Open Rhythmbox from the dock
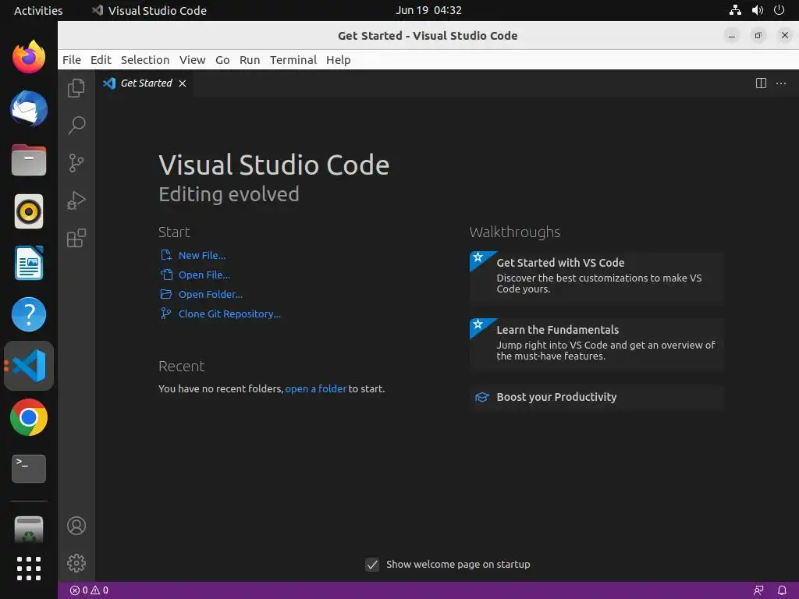Viewport: 799px width, 599px height. click(29, 211)
